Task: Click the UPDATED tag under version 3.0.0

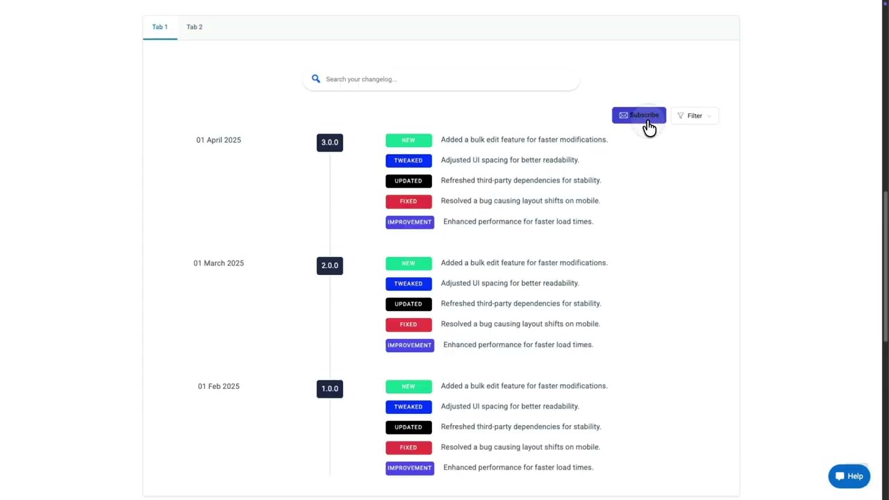Action: tap(408, 181)
